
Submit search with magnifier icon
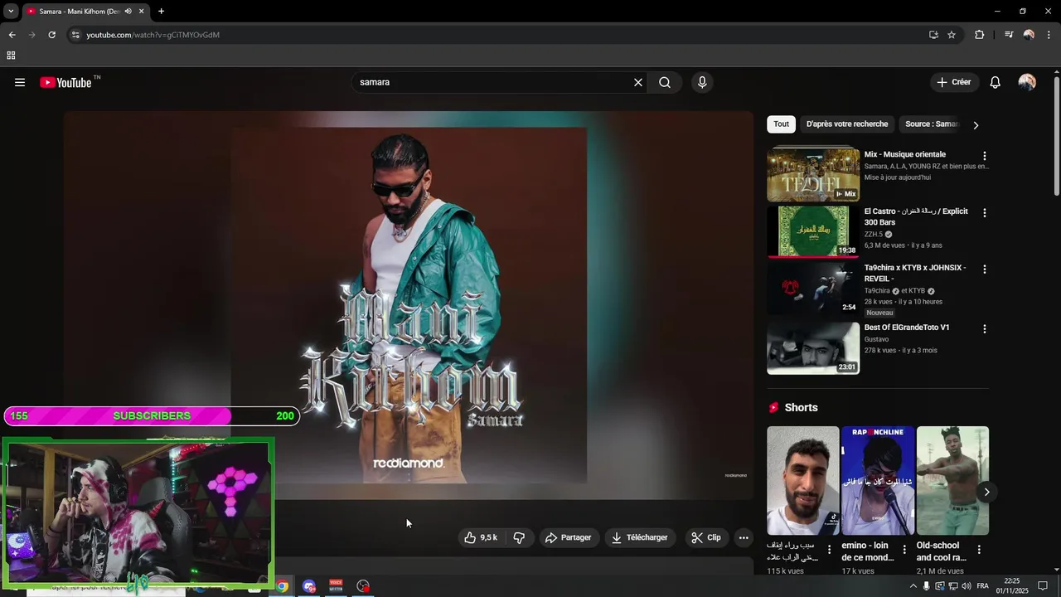tap(665, 82)
